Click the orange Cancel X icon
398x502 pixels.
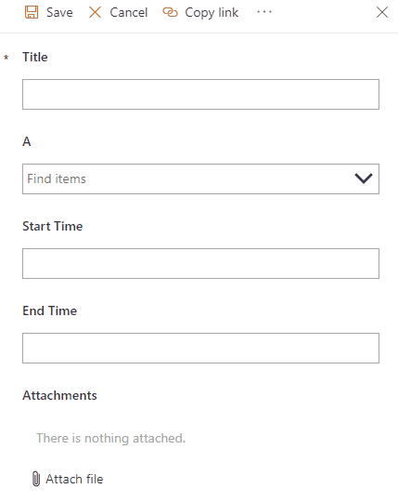[95, 12]
